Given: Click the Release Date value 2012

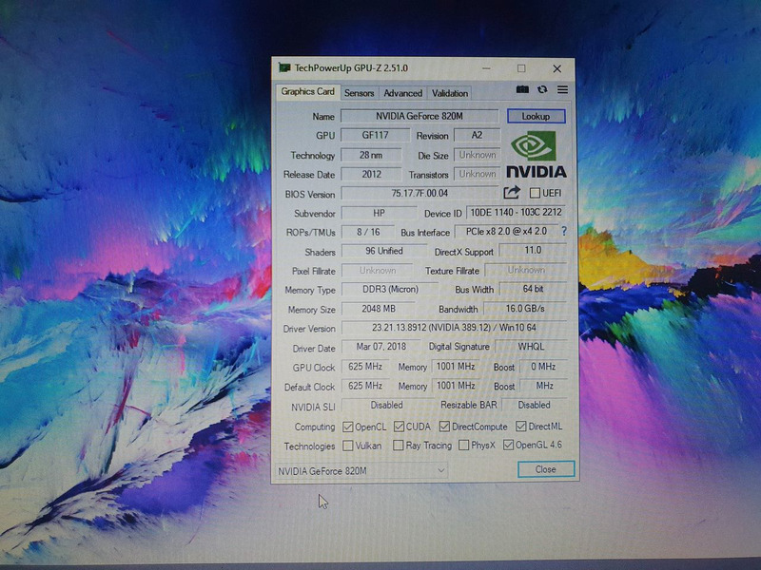Looking at the screenshot, I should [x=371, y=174].
